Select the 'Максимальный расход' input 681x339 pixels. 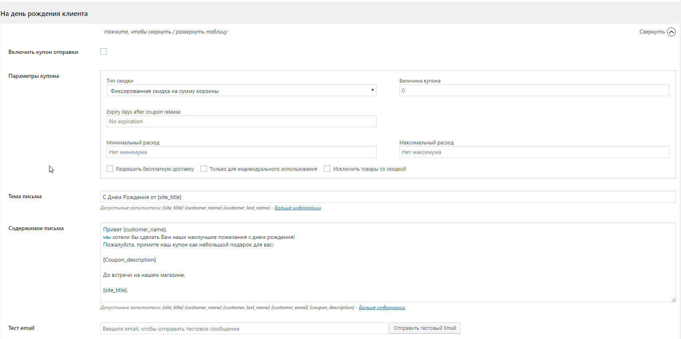[534, 152]
